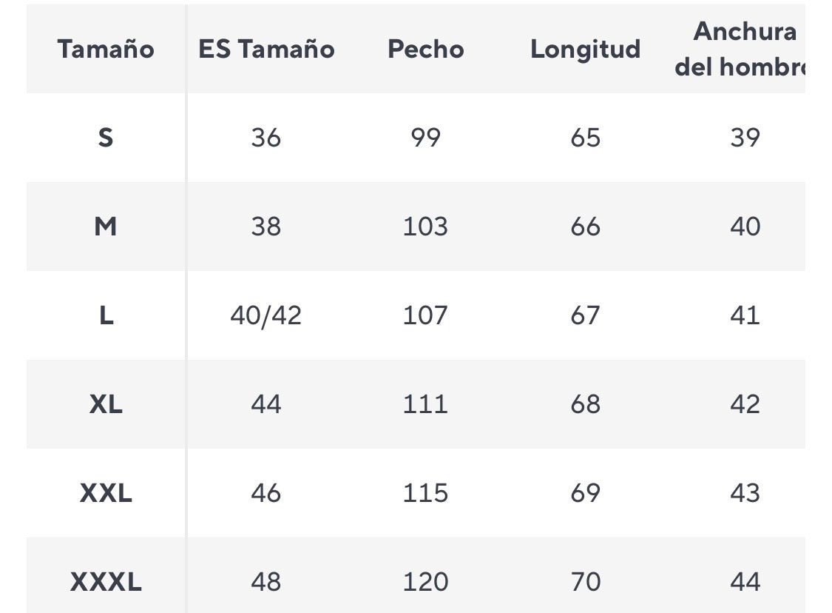Click the XL size row label
The height and width of the screenshot is (613, 832).
click(x=106, y=404)
